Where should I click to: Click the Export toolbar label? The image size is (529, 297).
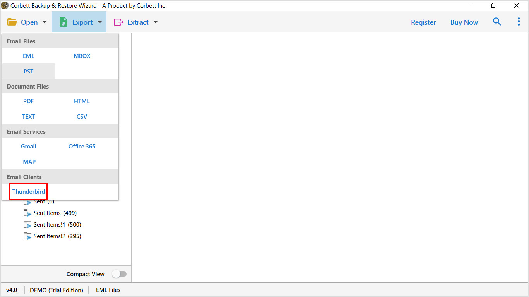(x=82, y=22)
